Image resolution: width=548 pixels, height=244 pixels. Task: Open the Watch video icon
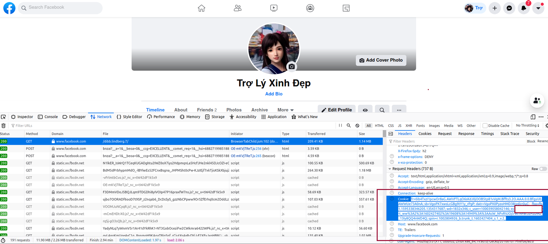pos(274,8)
